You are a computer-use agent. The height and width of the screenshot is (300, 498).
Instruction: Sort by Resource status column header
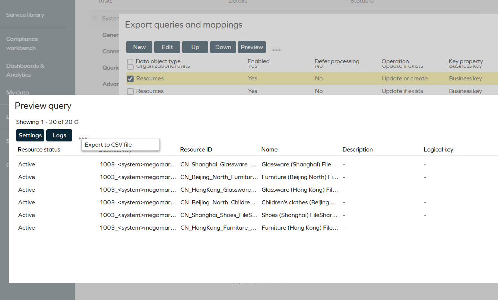tap(39, 150)
